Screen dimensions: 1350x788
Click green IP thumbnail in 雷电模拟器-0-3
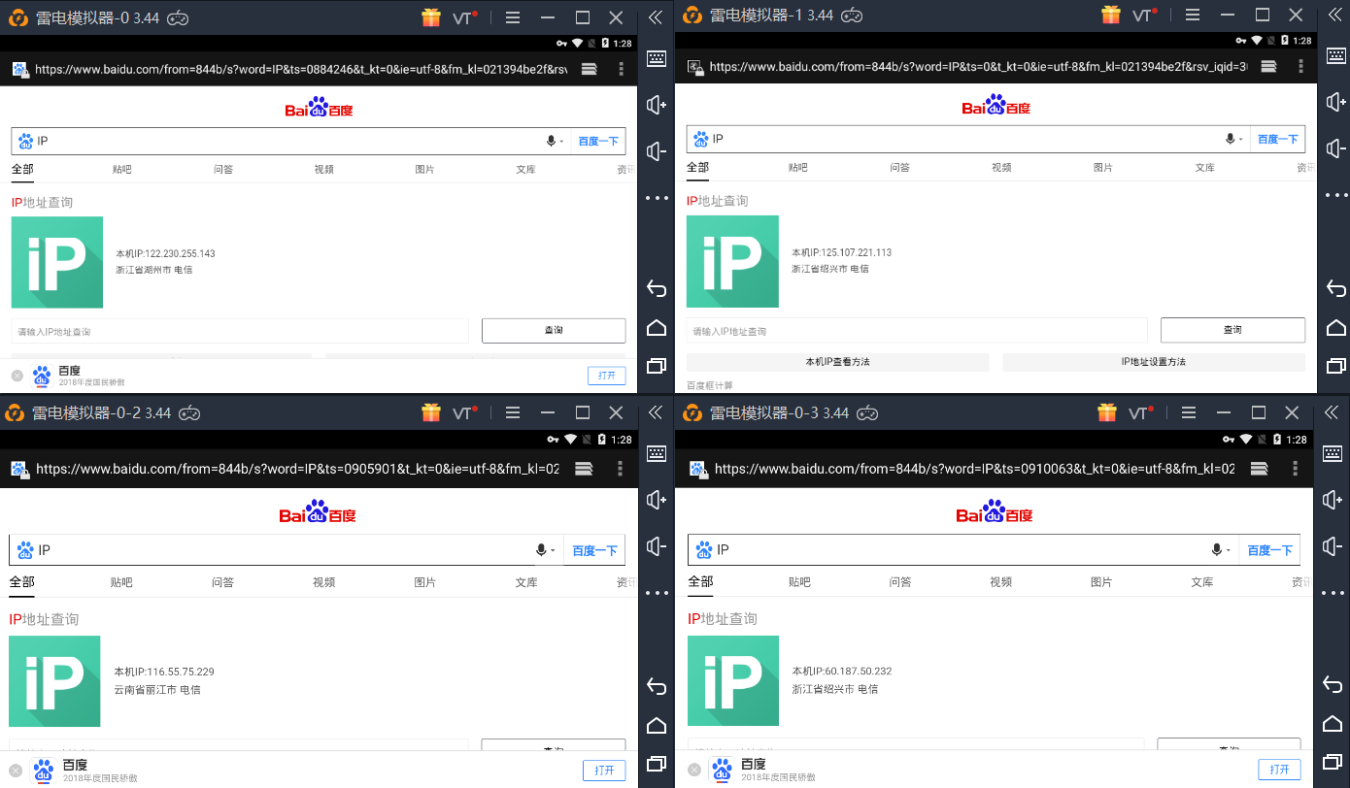[733, 680]
